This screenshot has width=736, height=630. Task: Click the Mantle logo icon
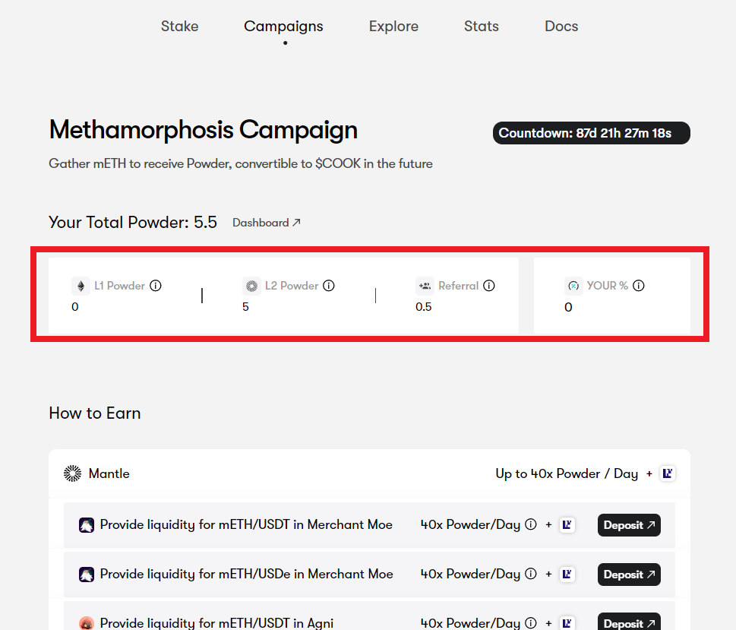(72, 473)
